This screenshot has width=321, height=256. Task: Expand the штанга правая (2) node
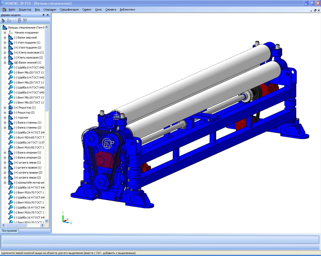[x=5, y=172]
